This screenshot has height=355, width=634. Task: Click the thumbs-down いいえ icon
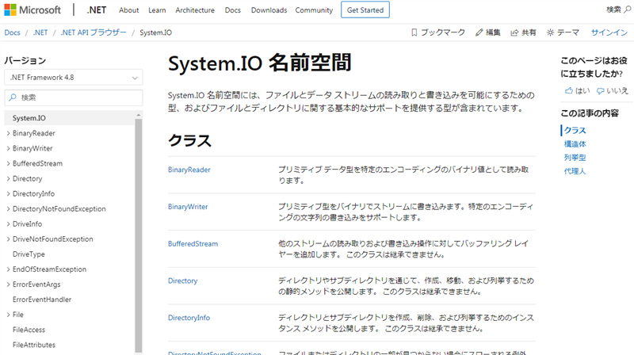[x=601, y=91]
